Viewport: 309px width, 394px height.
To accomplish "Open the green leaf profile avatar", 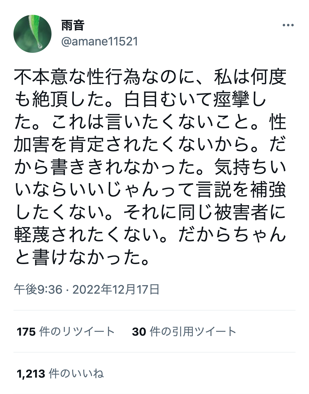I will [x=32, y=34].
